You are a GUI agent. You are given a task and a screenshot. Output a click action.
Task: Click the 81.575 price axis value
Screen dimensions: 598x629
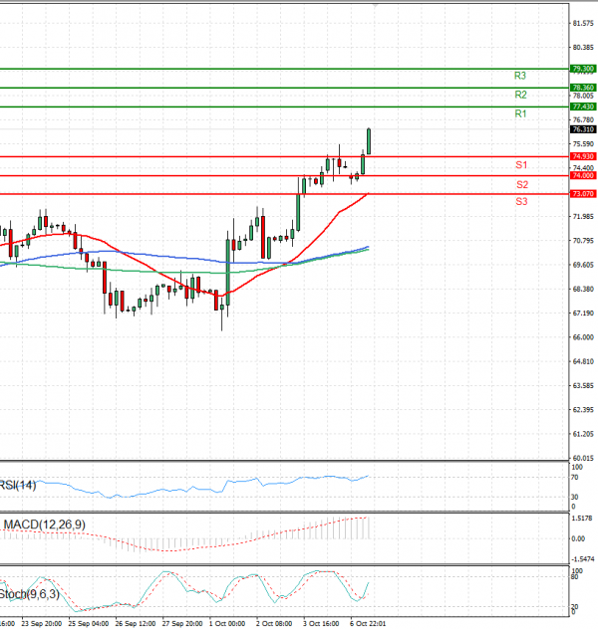point(583,24)
